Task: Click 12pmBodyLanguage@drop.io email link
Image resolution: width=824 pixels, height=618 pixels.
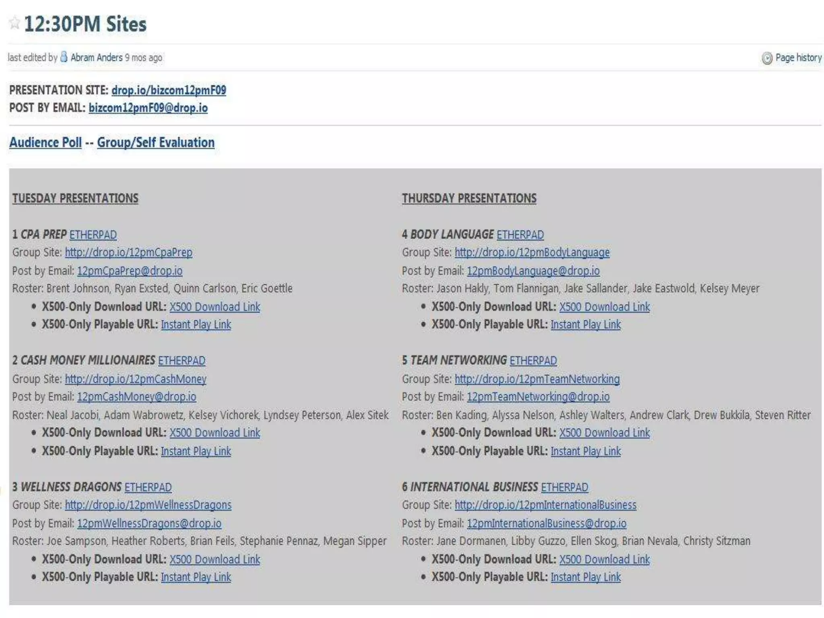Action: [533, 271]
